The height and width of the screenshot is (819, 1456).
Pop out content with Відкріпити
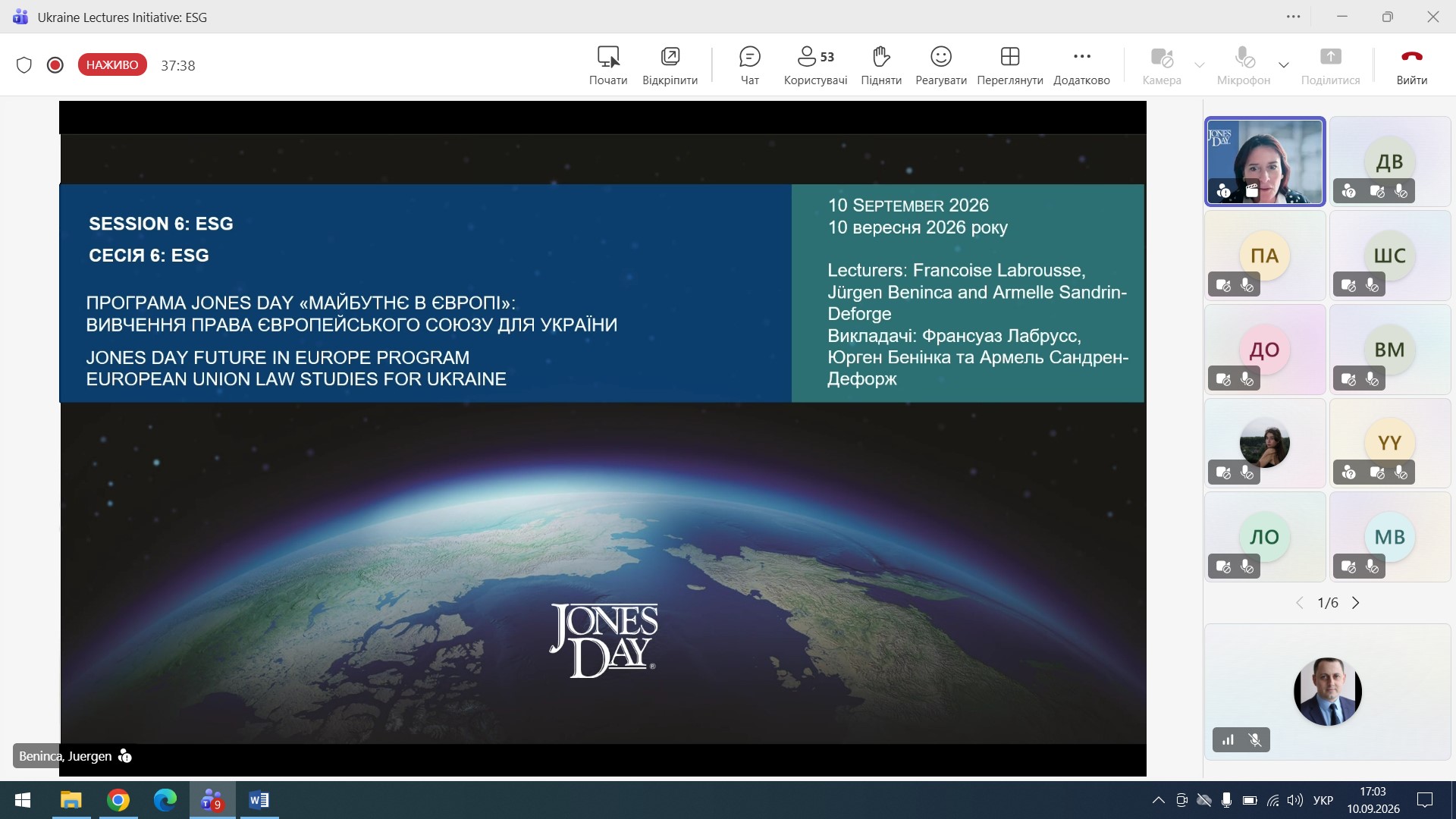670,65
